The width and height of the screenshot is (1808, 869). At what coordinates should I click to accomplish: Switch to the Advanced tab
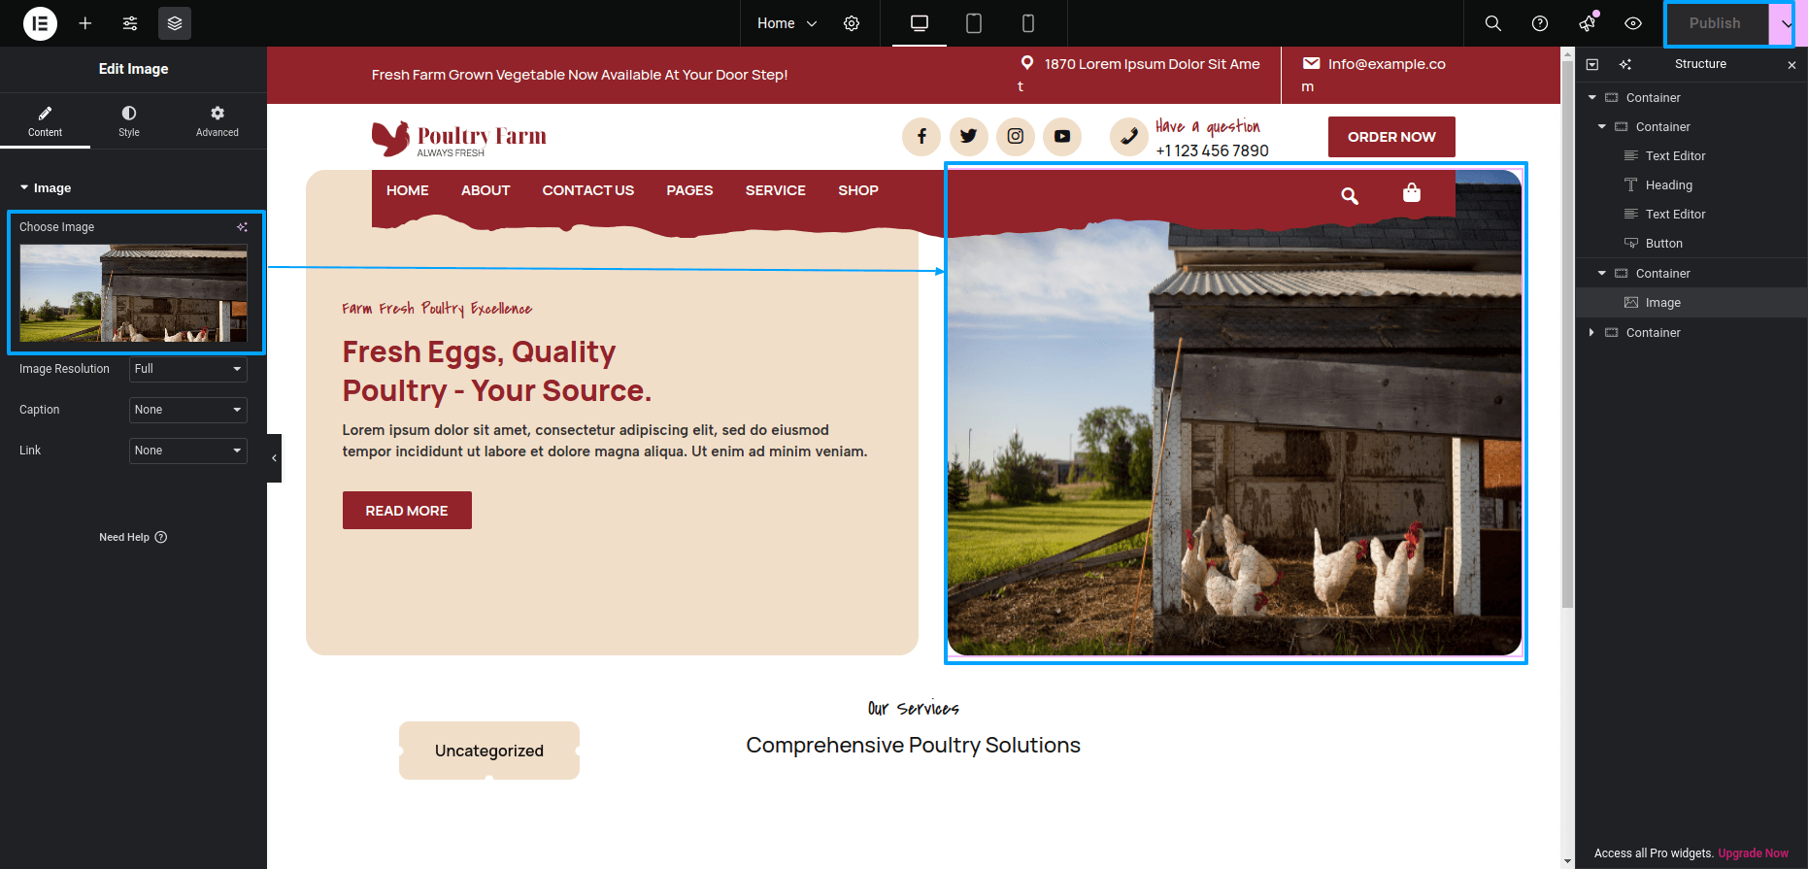click(218, 121)
